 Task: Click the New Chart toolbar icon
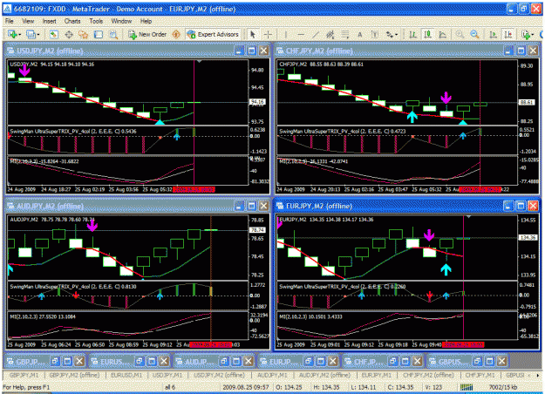tap(12, 34)
